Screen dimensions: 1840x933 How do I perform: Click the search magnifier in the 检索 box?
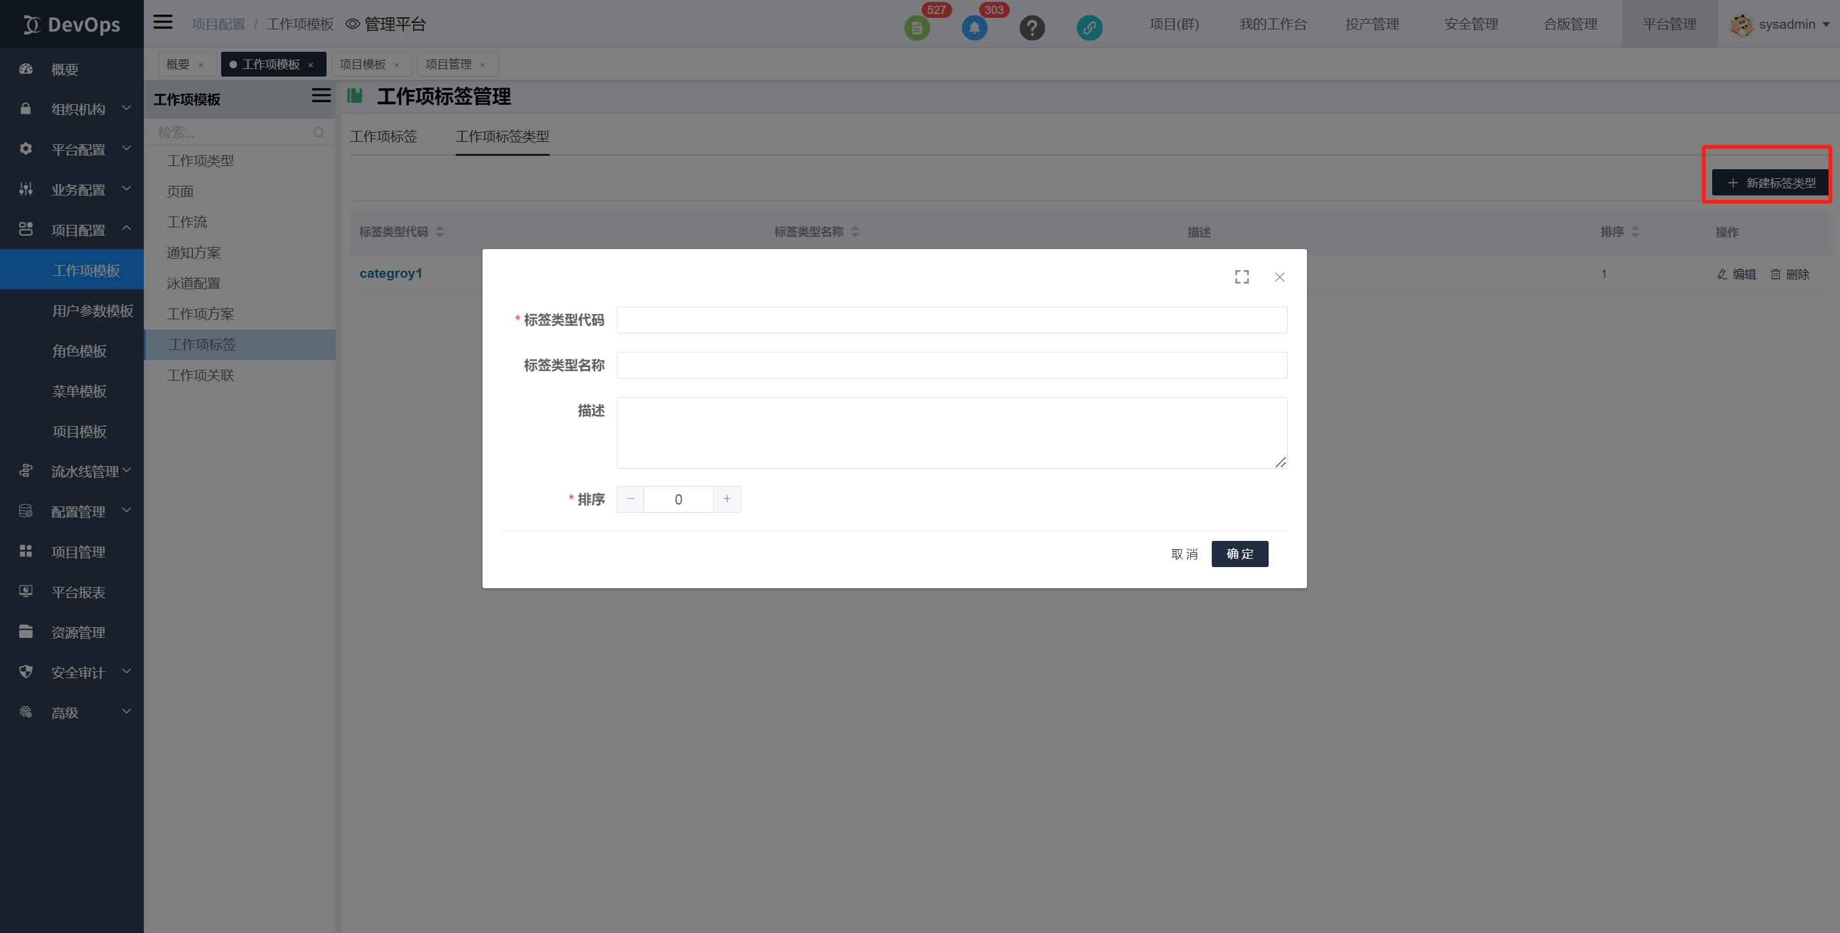tap(318, 133)
